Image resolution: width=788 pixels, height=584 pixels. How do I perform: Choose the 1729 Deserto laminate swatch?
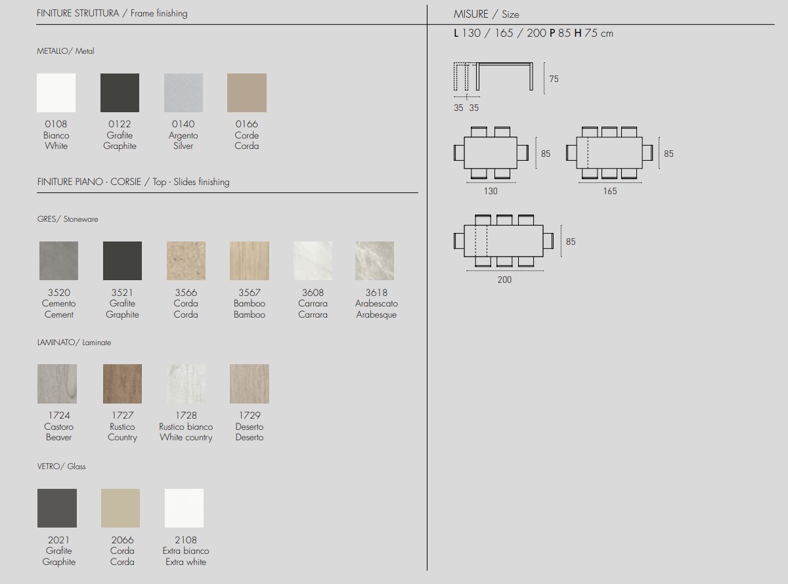point(250,384)
